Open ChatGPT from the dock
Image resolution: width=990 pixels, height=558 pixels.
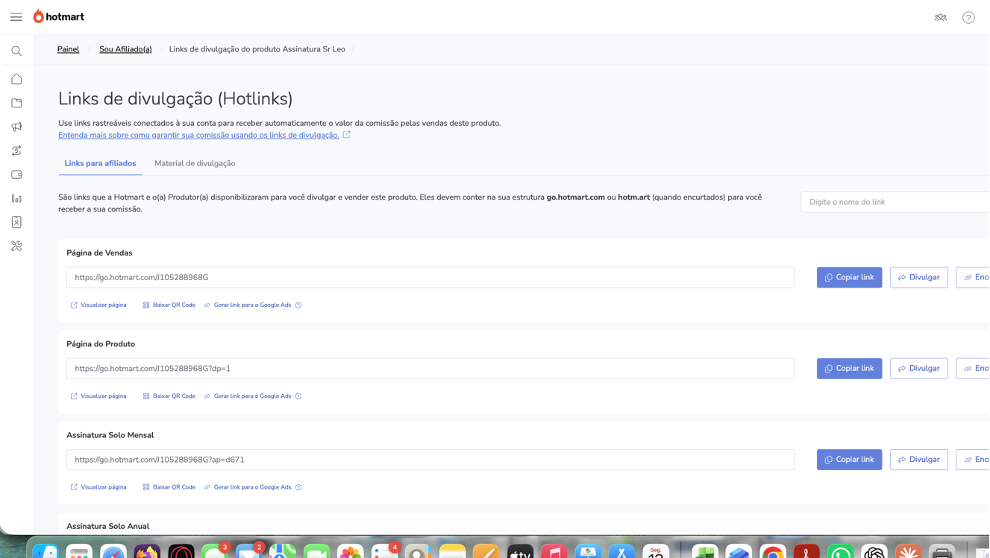coord(874,552)
